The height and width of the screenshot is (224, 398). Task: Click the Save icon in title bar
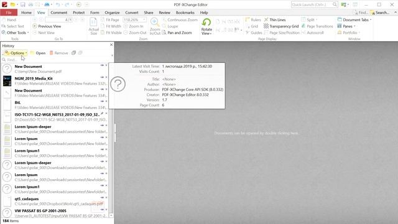(x=22, y=4)
